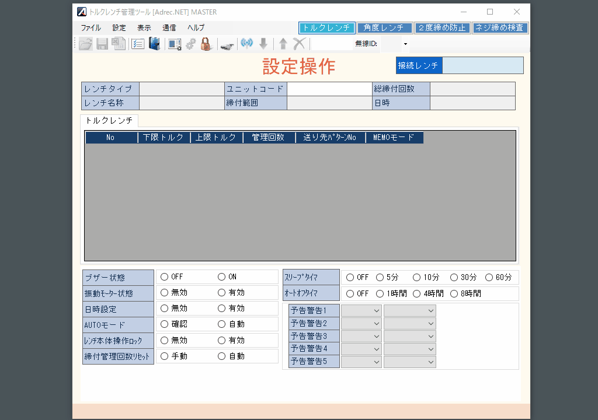Set オートオフタイマ to OFF
This screenshot has height=420, width=598.
click(350, 293)
